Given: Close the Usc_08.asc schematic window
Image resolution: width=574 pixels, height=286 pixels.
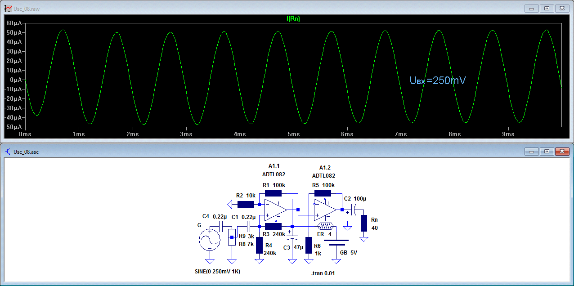Looking at the screenshot, I should point(562,152).
